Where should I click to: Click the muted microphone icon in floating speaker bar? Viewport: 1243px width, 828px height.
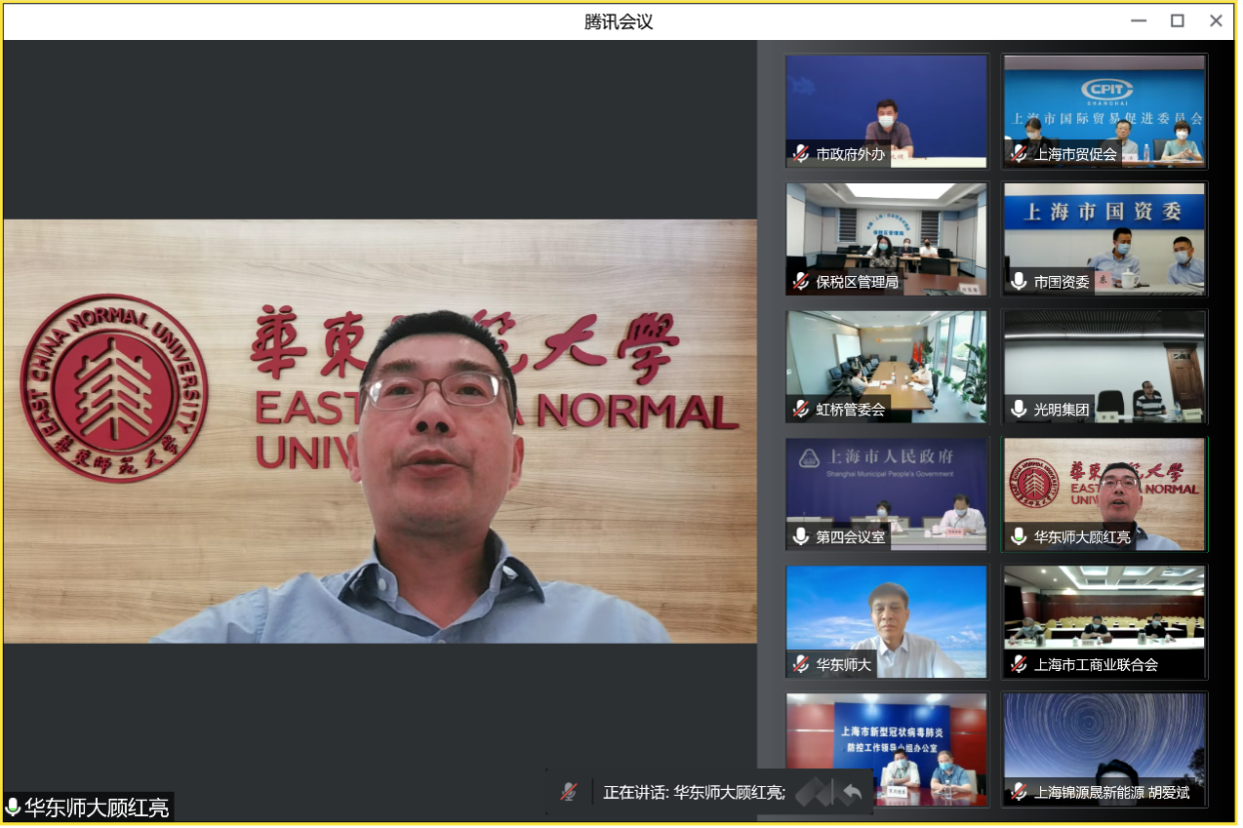coord(569,792)
